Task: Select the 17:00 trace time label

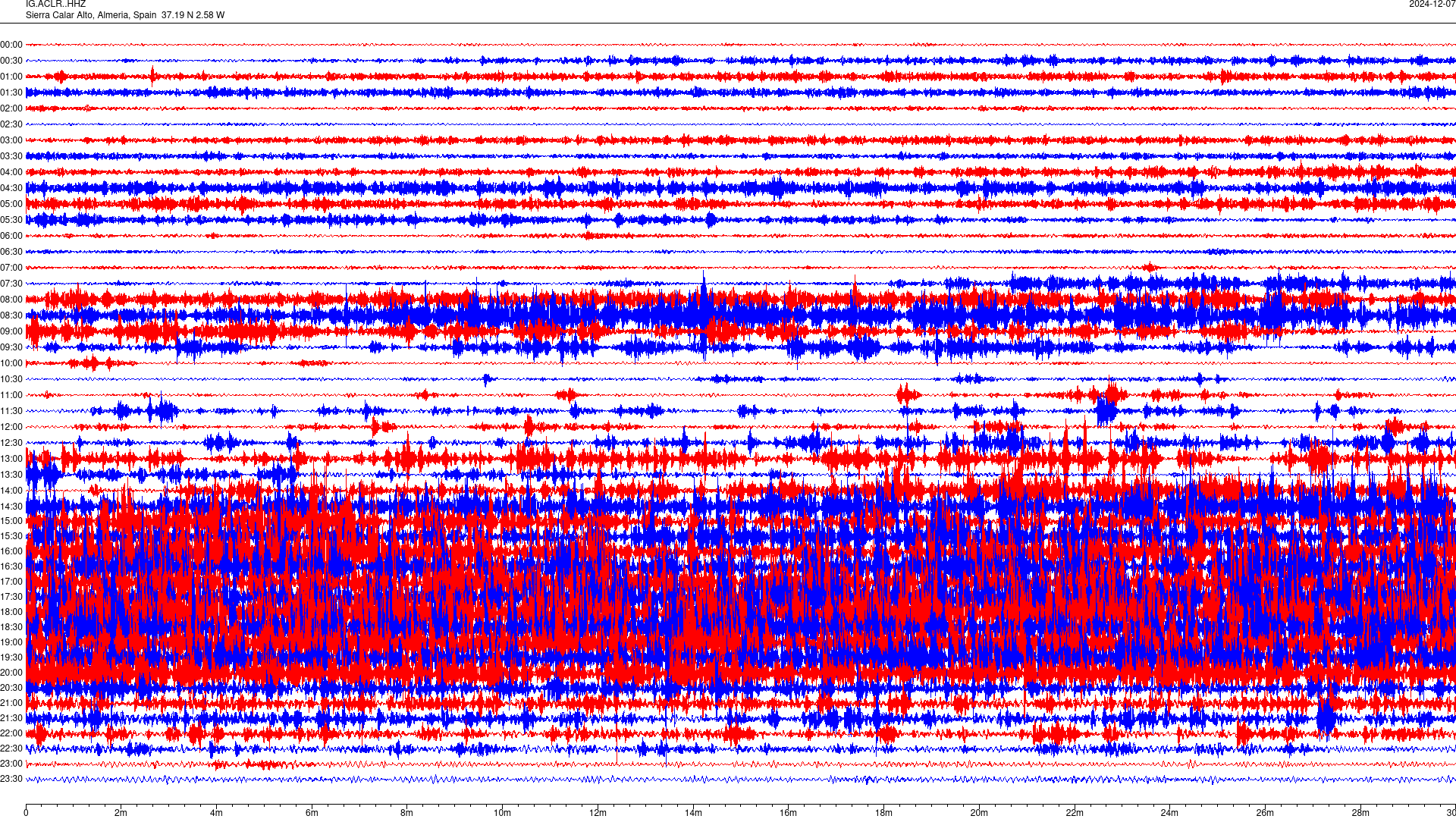Action: point(11,582)
